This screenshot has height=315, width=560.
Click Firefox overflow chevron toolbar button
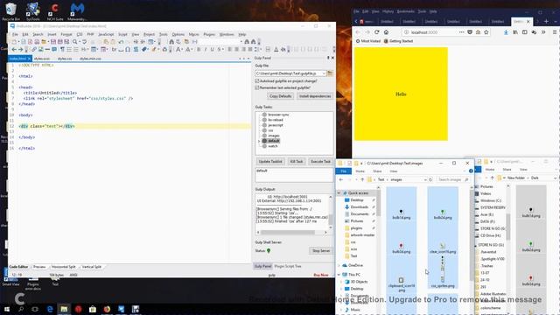543,32
